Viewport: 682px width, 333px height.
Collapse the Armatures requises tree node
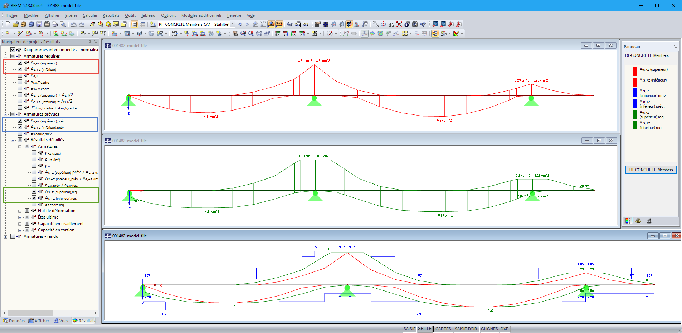click(6, 56)
